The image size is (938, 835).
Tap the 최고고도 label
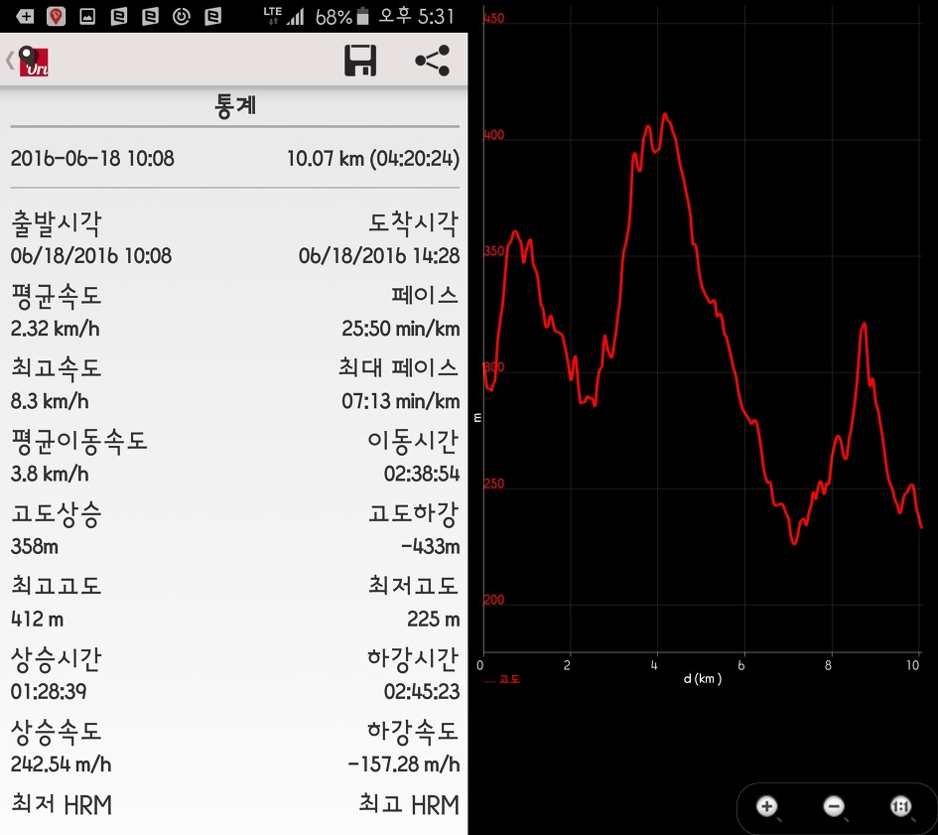click(57, 586)
